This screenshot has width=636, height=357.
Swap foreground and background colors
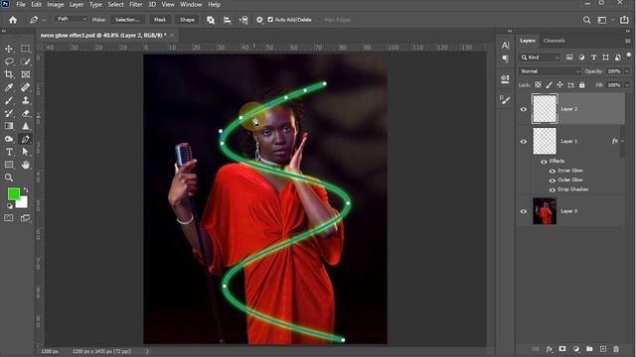pos(26,189)
